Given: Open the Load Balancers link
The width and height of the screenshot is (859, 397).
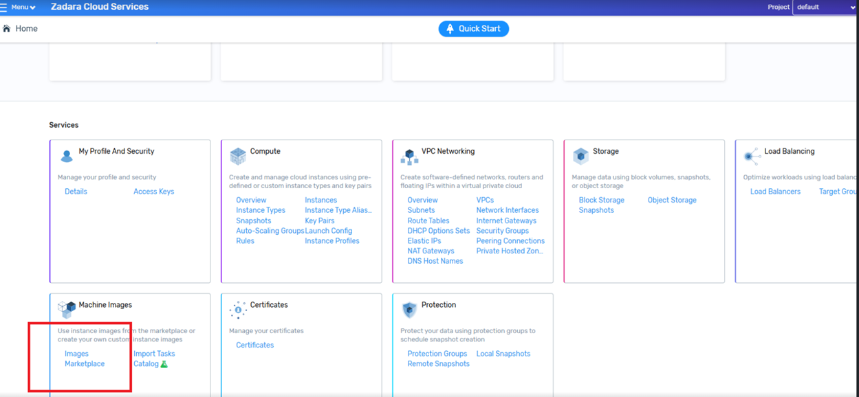Looking at the screenshot, I should tap(775, 192).
